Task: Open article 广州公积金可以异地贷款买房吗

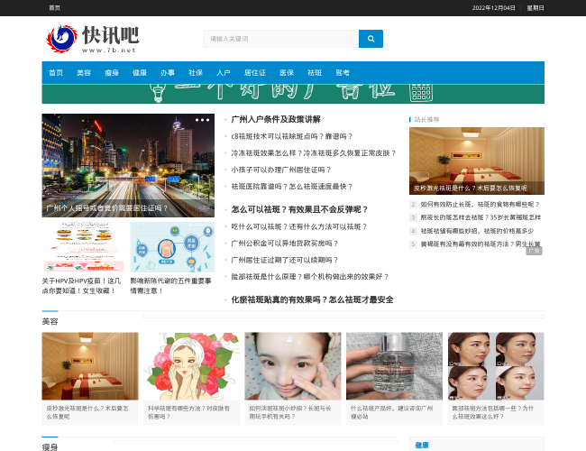Action: [284, 244]
